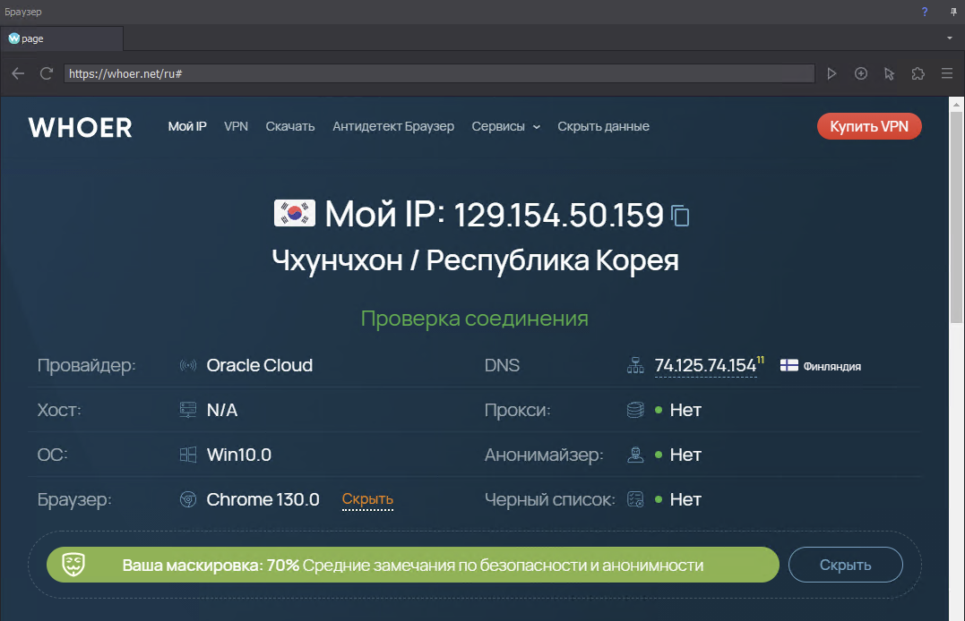Click the IP address 129.154.50.159
Viewport: 965px width, 621px height.
tap(559, 215)
